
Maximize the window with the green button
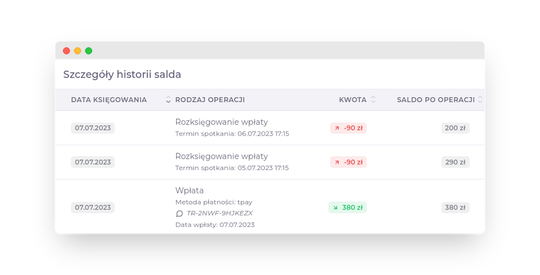click(89, 51)
